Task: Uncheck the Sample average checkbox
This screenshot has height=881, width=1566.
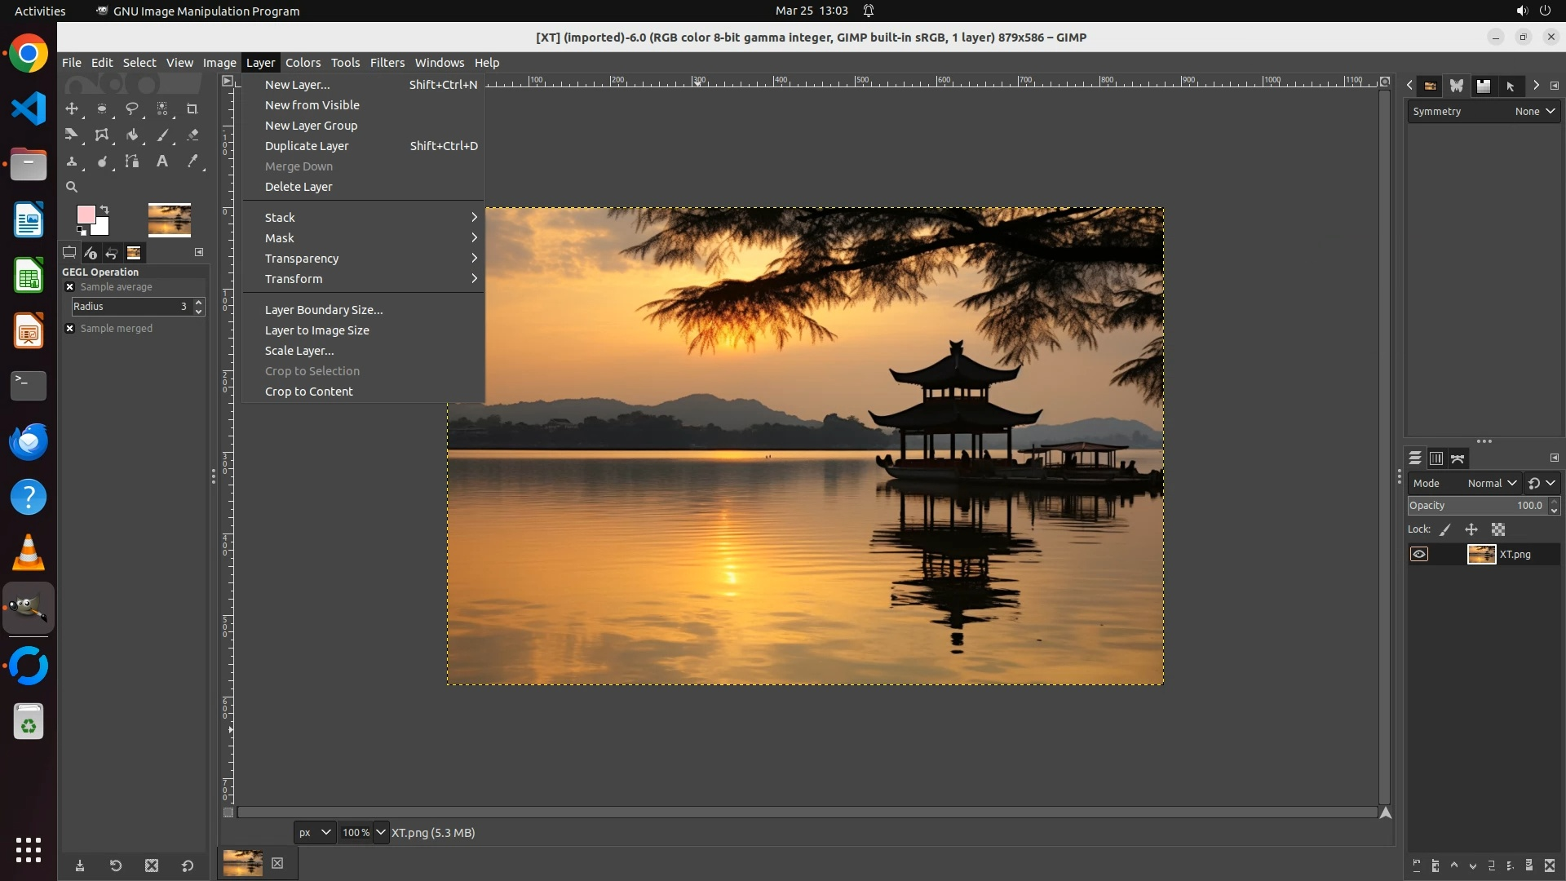Action: point(70,287)
